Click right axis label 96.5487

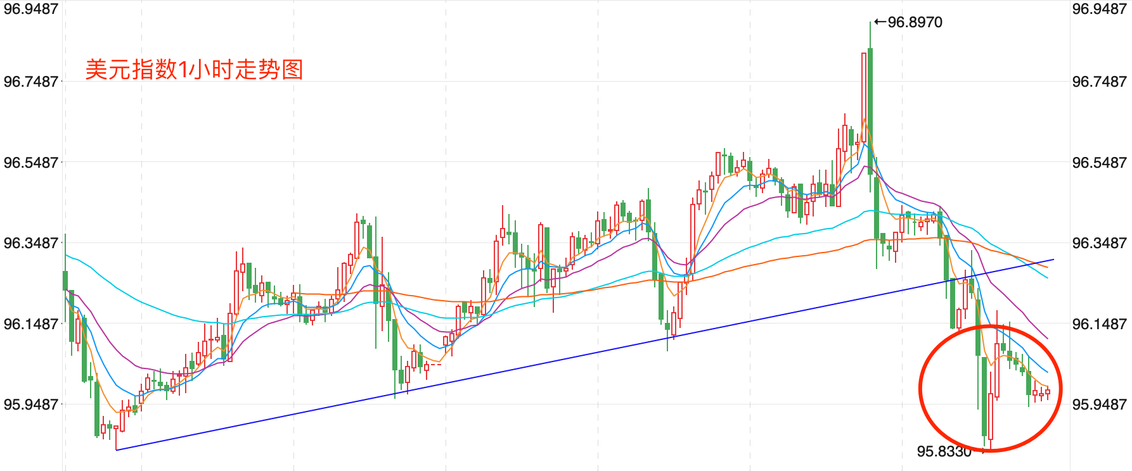coord(1099,163)
